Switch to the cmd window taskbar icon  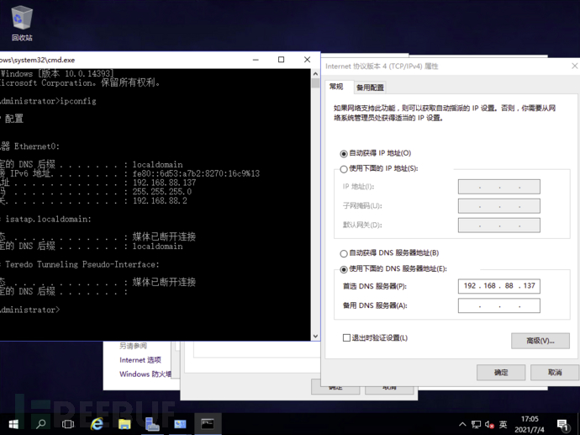point(208,424)
